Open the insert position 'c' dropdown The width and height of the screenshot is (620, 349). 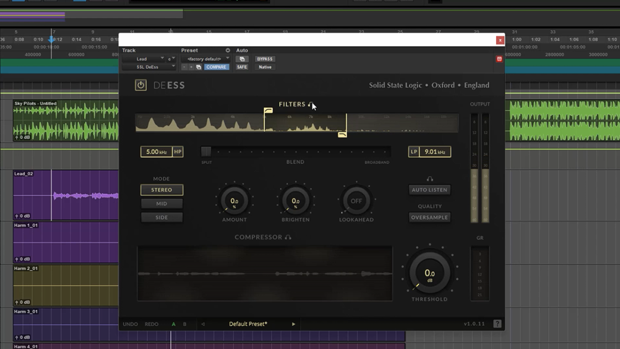point(171,59)
